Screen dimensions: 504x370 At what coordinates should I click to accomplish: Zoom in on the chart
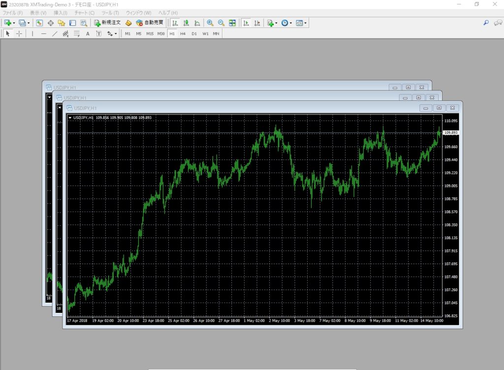tap(210, 23)
